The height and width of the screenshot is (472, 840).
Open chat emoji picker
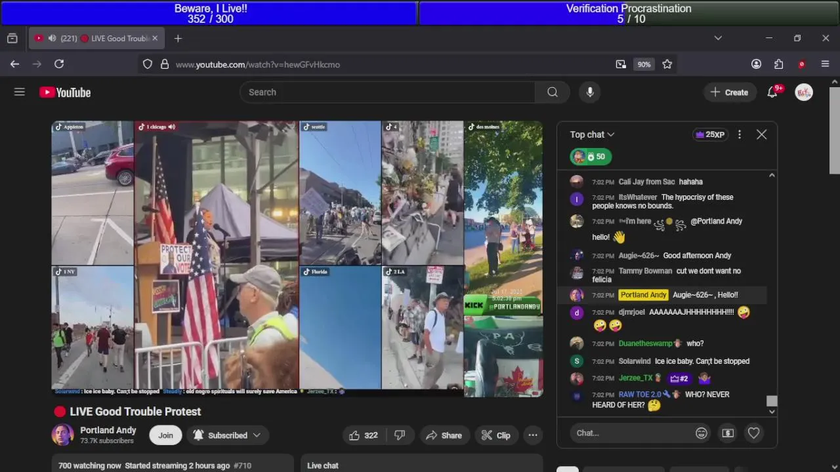tap(702, 433)
